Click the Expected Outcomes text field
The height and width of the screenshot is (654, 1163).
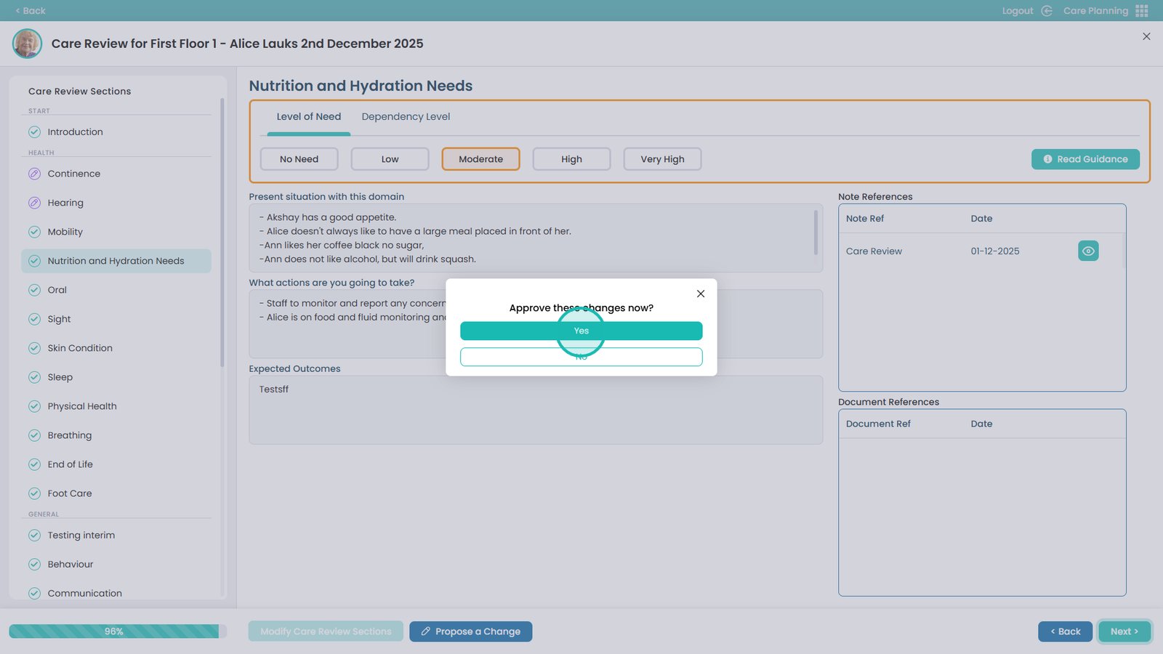click(x=535, y=410)
